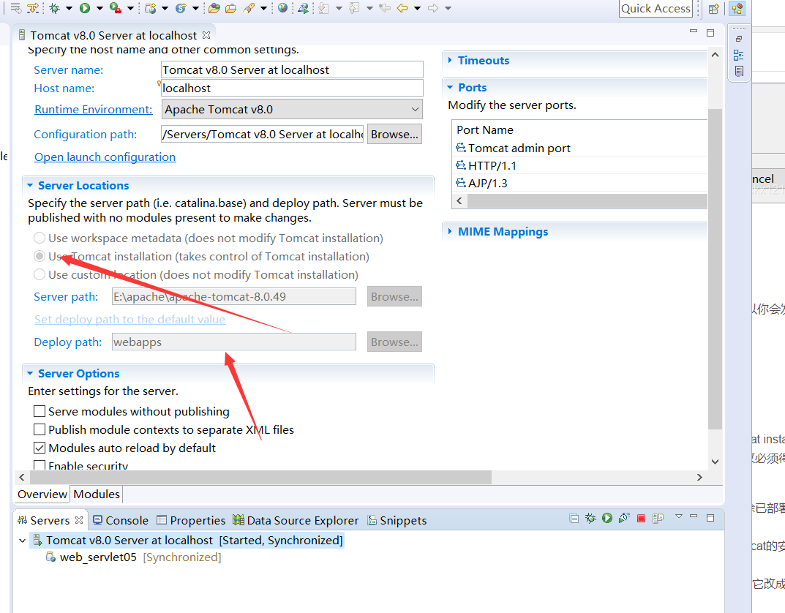Screen dimensions: 785x613
Task: Click the Run Last Tool icon with red toolbox
Action: point(116,8)
